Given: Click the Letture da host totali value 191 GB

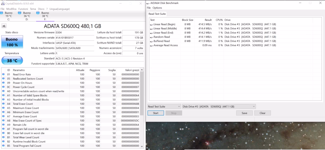Looking at the screenshot, I should pos(133,33).
